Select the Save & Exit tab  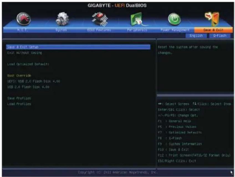tap(213, 30)
